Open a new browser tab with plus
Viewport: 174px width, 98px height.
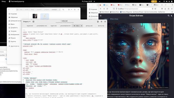[x=162, y=5]
